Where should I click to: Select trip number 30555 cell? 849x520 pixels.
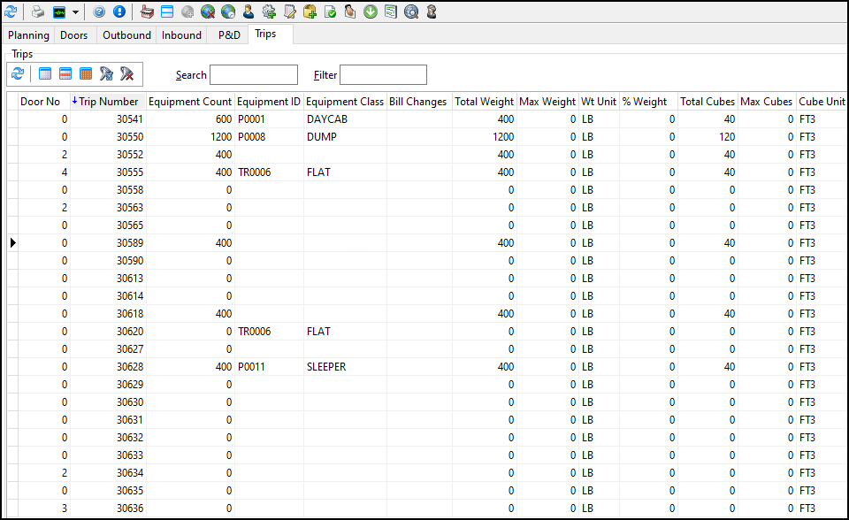108,172
